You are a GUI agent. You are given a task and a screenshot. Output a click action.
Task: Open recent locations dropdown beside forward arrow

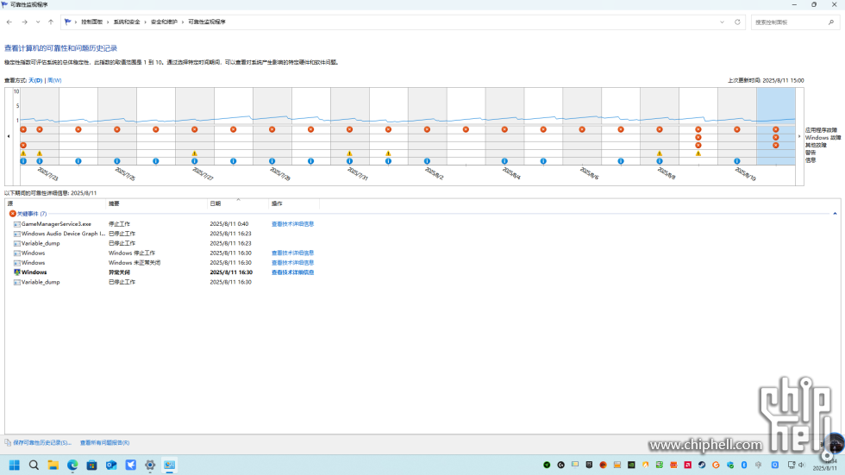(38, 22)
